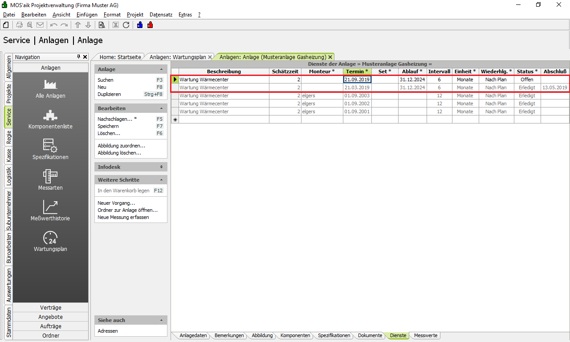Expand the Verträge navigation section
The image size is (570, 342).
(x=51, y=308)
